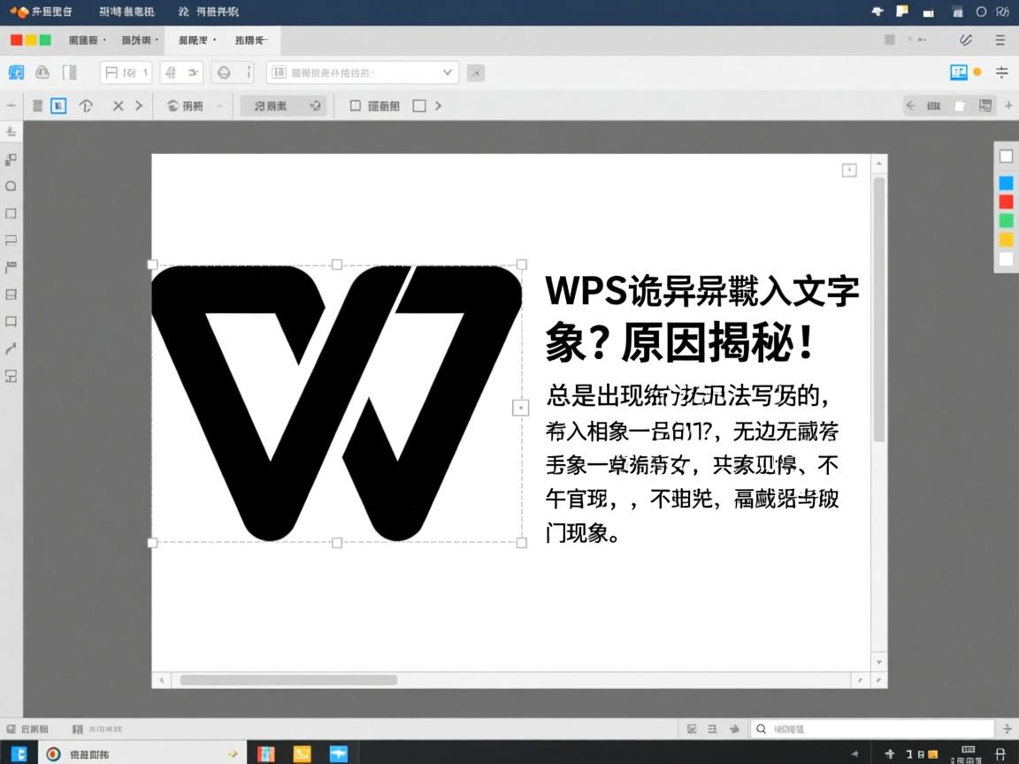Click the upward arrow icon in the editing toolbar
Viewport: 1019px width, 764px height.
(x=86, y=105)
